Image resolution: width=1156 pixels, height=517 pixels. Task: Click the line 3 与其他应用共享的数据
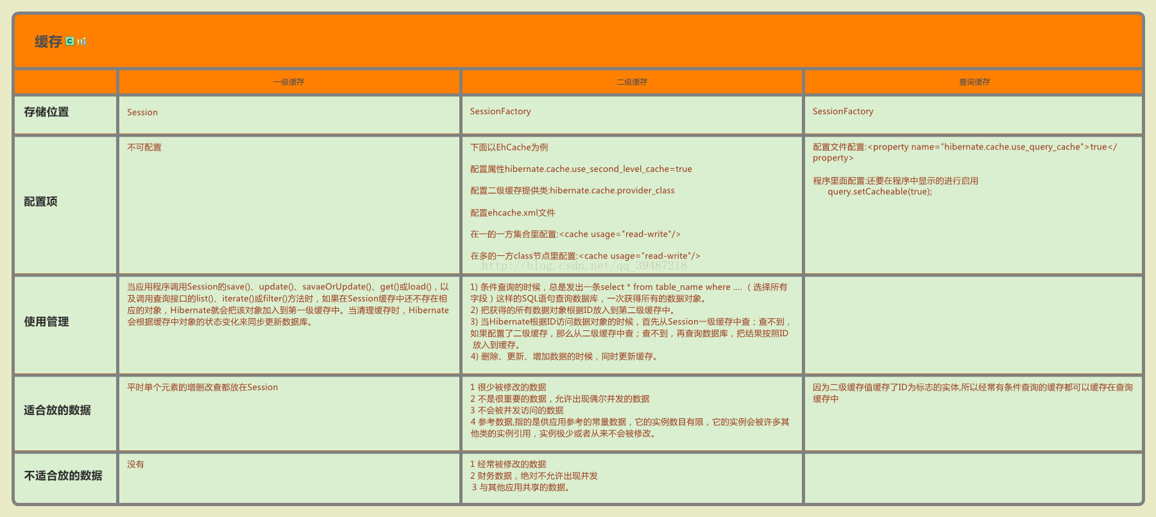point(521,487)
